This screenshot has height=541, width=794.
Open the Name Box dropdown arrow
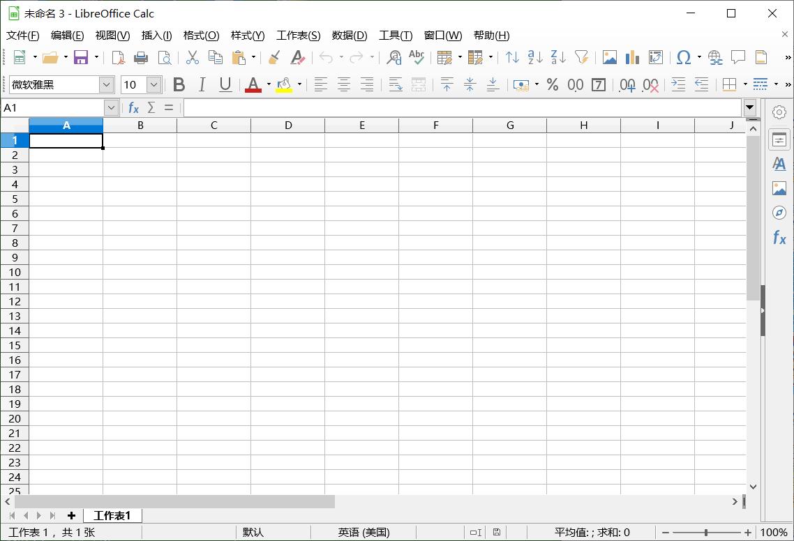coord(112,107)
